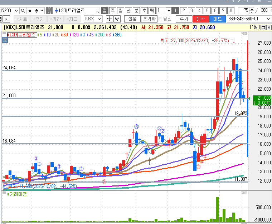
Task: Enable the 당일 checkbox
Action: (x=160, y=19)
